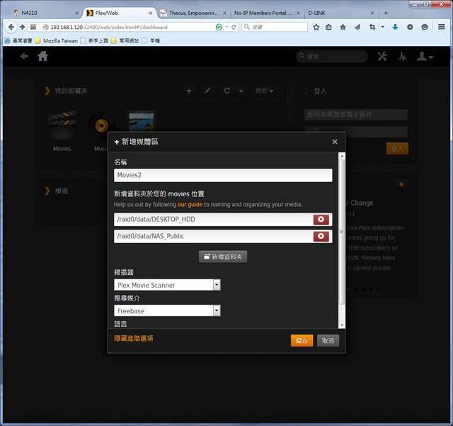Expand the 頻道 section chevron

click(47, 191)
